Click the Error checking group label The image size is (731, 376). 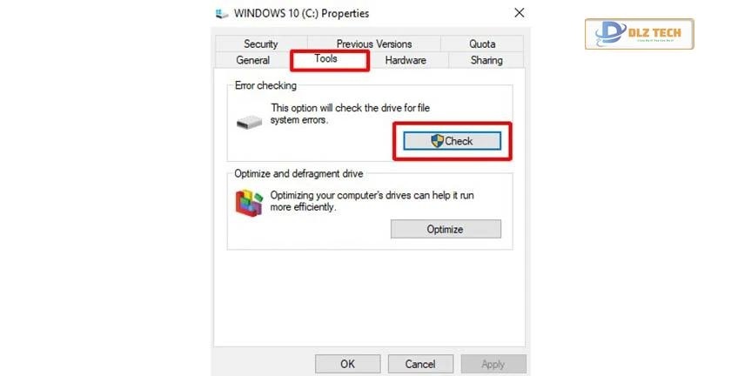click(265, 85)
